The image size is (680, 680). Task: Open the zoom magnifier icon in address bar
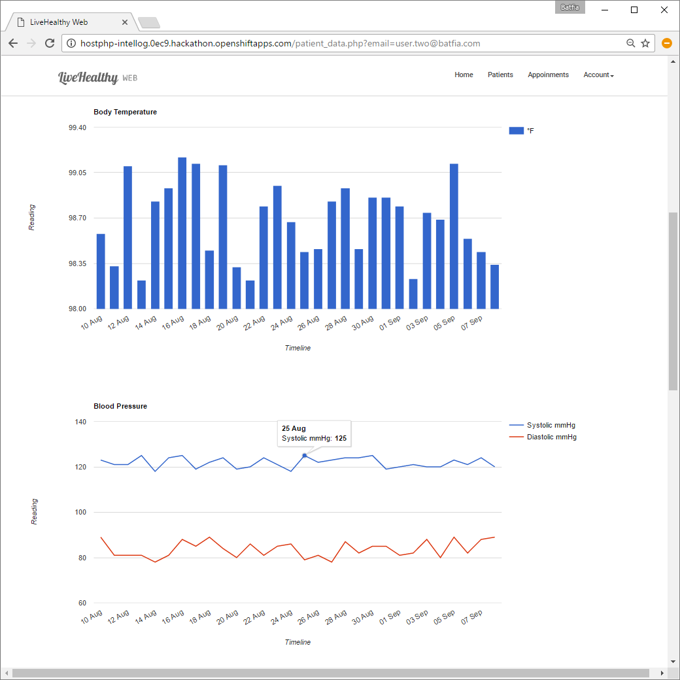630,43
